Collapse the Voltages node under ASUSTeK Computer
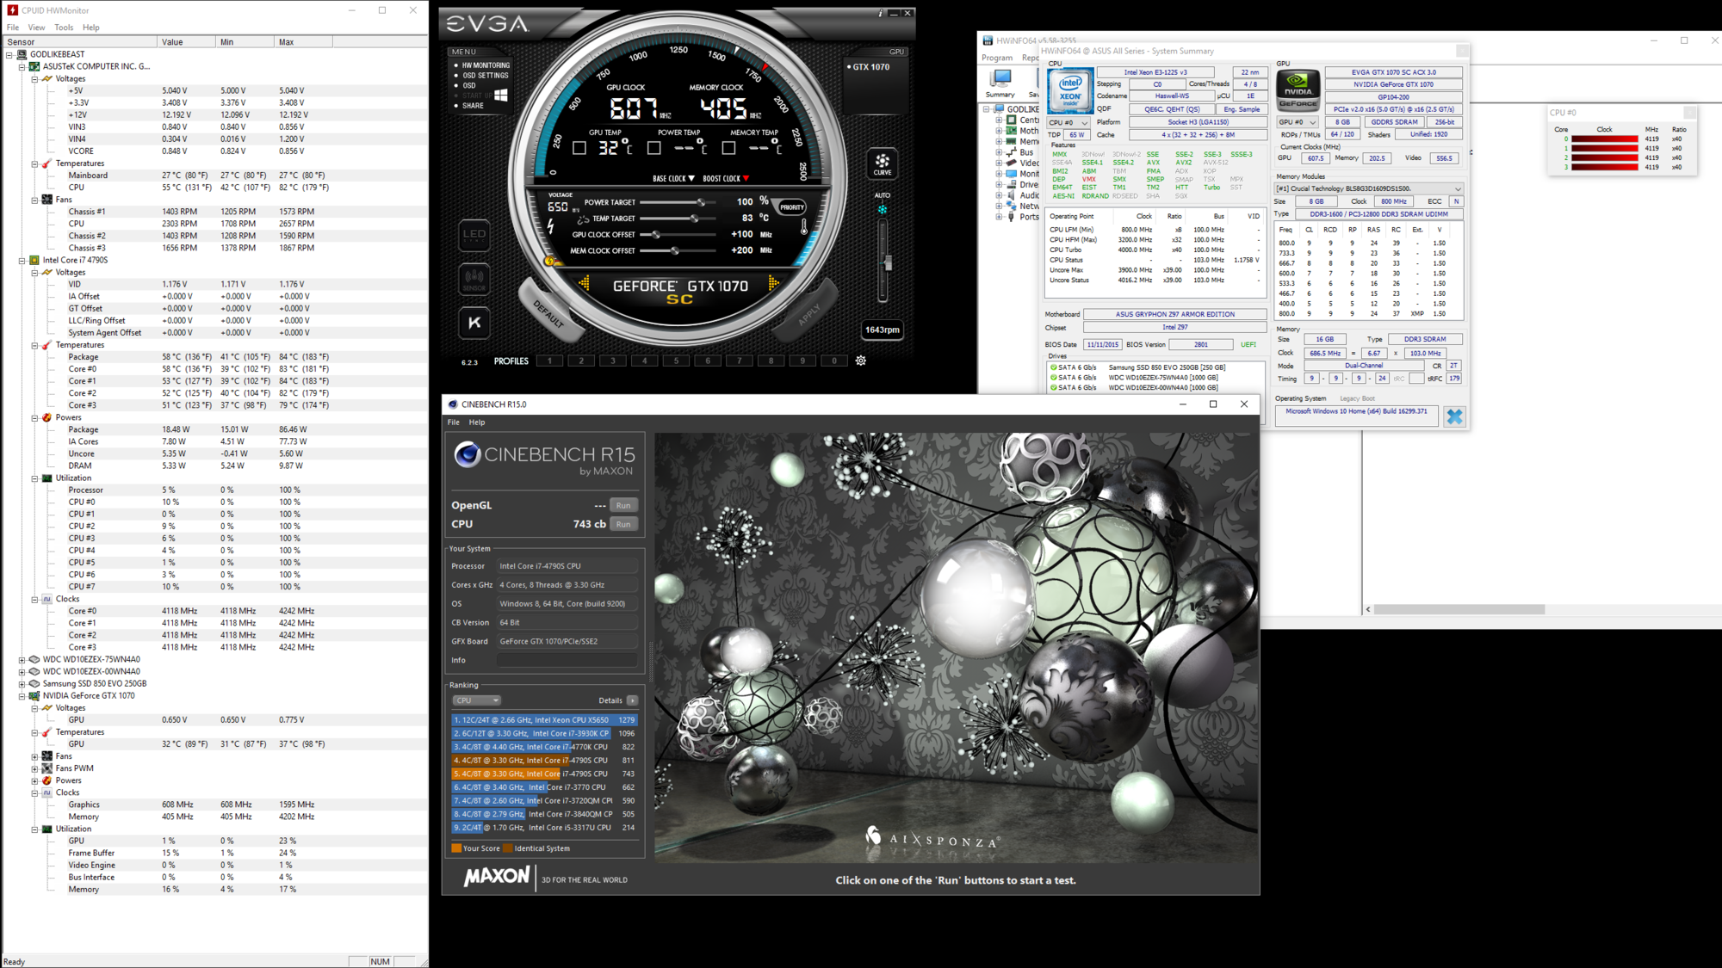 coord(34,78)
